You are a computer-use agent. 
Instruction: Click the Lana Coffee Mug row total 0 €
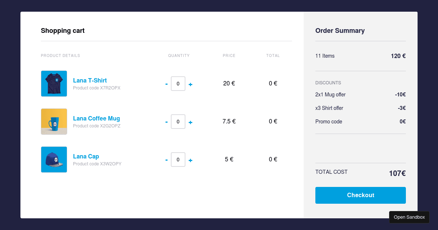click(x=273, y=121)
